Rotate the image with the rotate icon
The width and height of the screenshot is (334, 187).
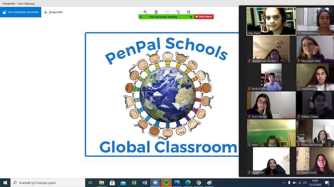[178, 12]
